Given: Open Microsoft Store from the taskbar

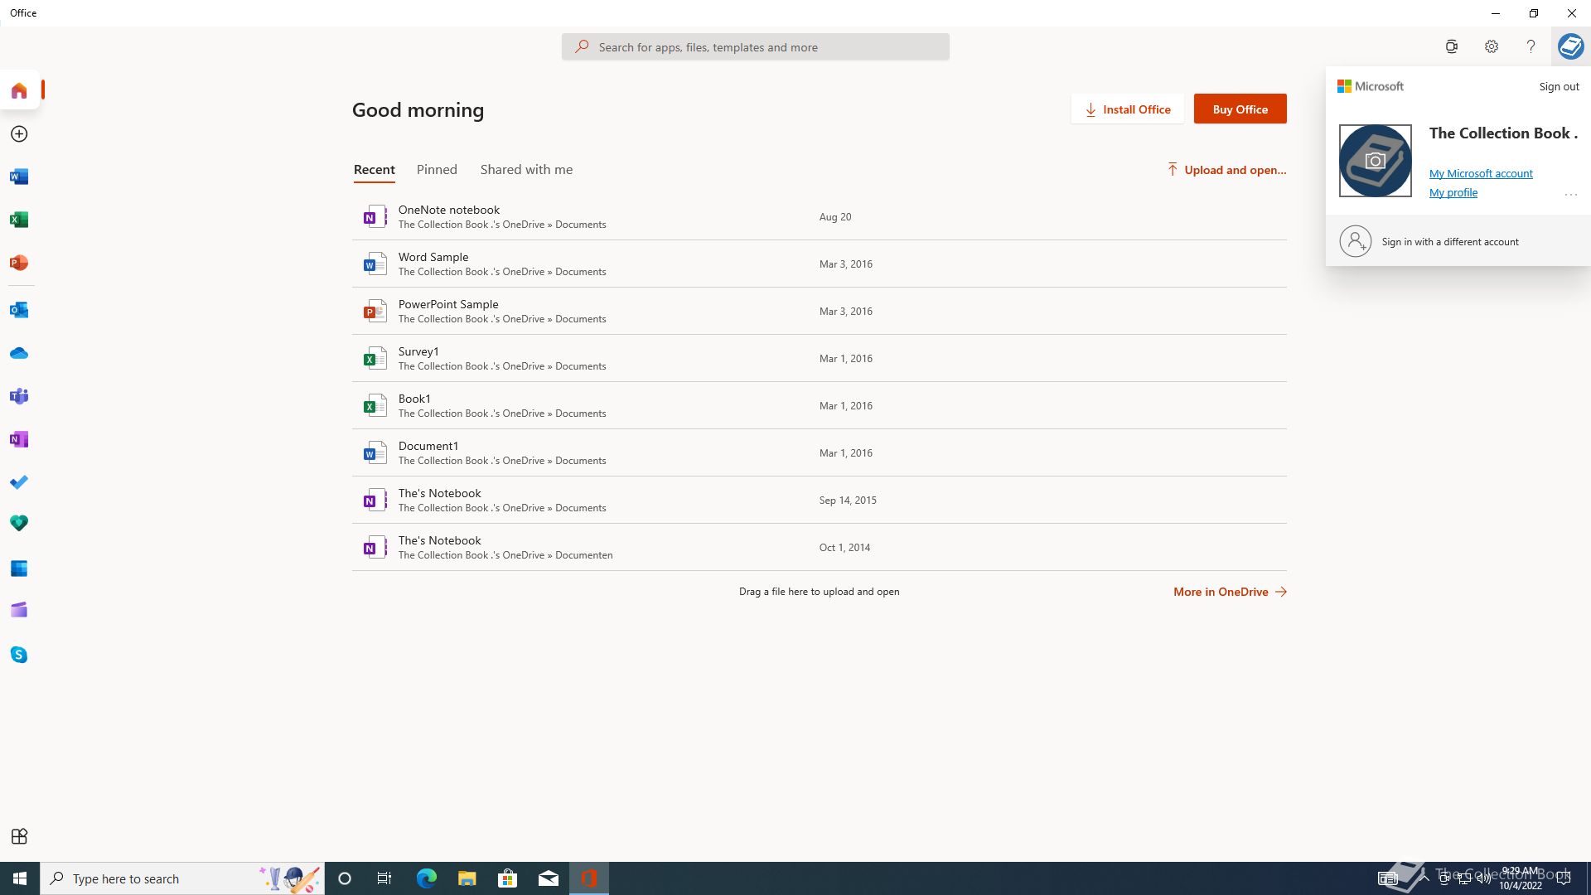Looking at the screenshot, I should [x=507, y=878].
